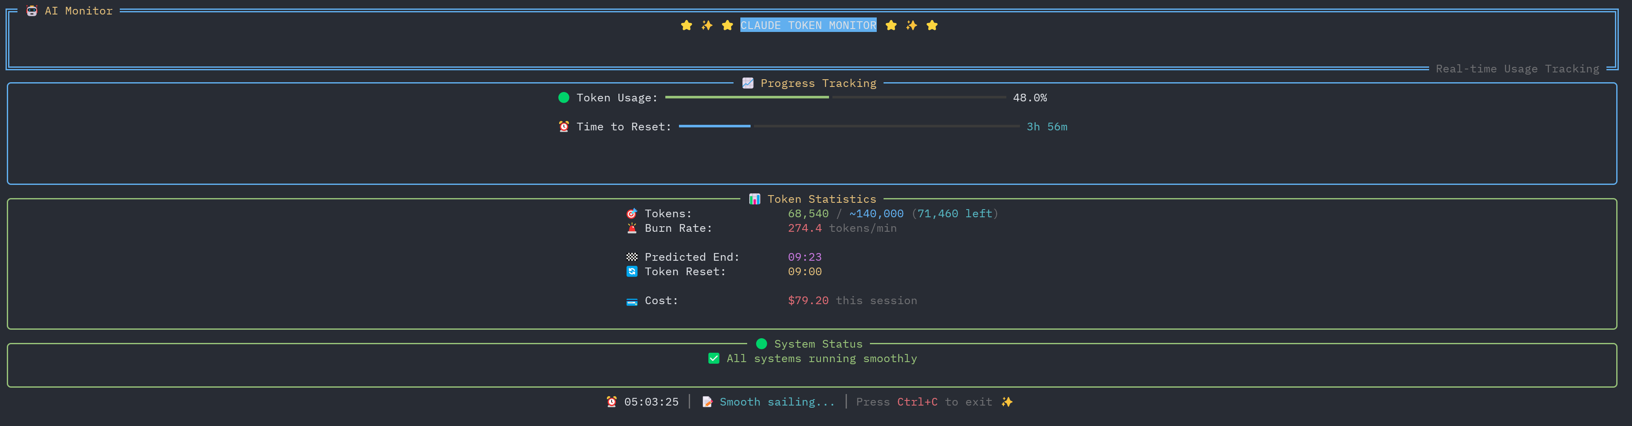This screenshot has height=426, width=1632.
Task: Click the All systems running smoothly message
Action: pyautogui.click(x=822, y=358)
